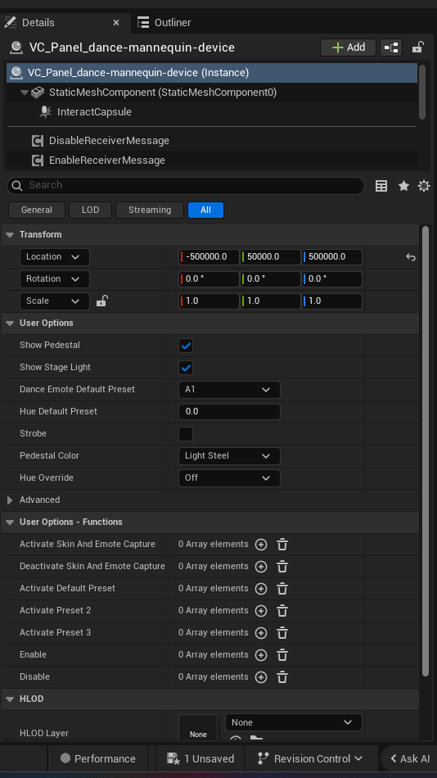The image size is (437, 778).
Task: Clear Activate Preset 3 array
Action: [282, 633]
